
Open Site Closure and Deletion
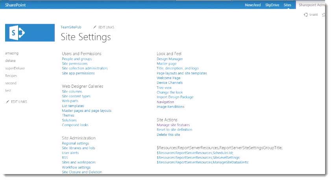(x=82, y=172)
